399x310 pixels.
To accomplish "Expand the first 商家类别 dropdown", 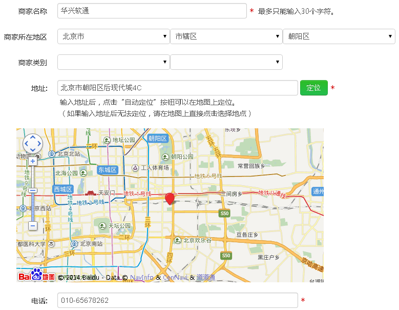I will 114,62.
